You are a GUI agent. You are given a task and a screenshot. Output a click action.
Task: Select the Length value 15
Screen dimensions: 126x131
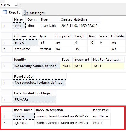tap(80, 49)
